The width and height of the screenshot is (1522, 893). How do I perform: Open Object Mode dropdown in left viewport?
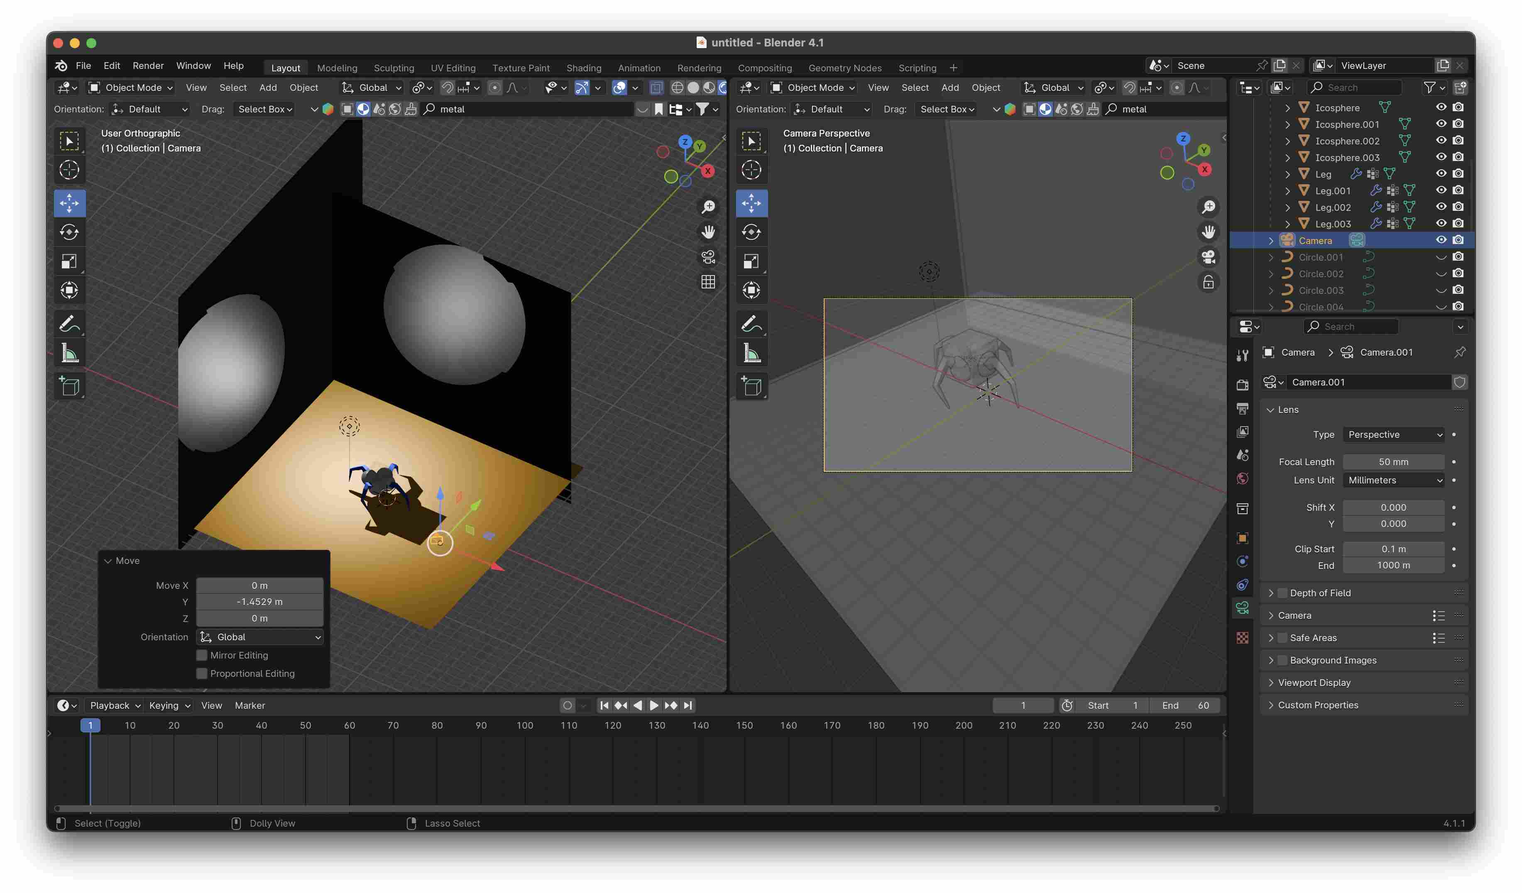click(130, 88)
